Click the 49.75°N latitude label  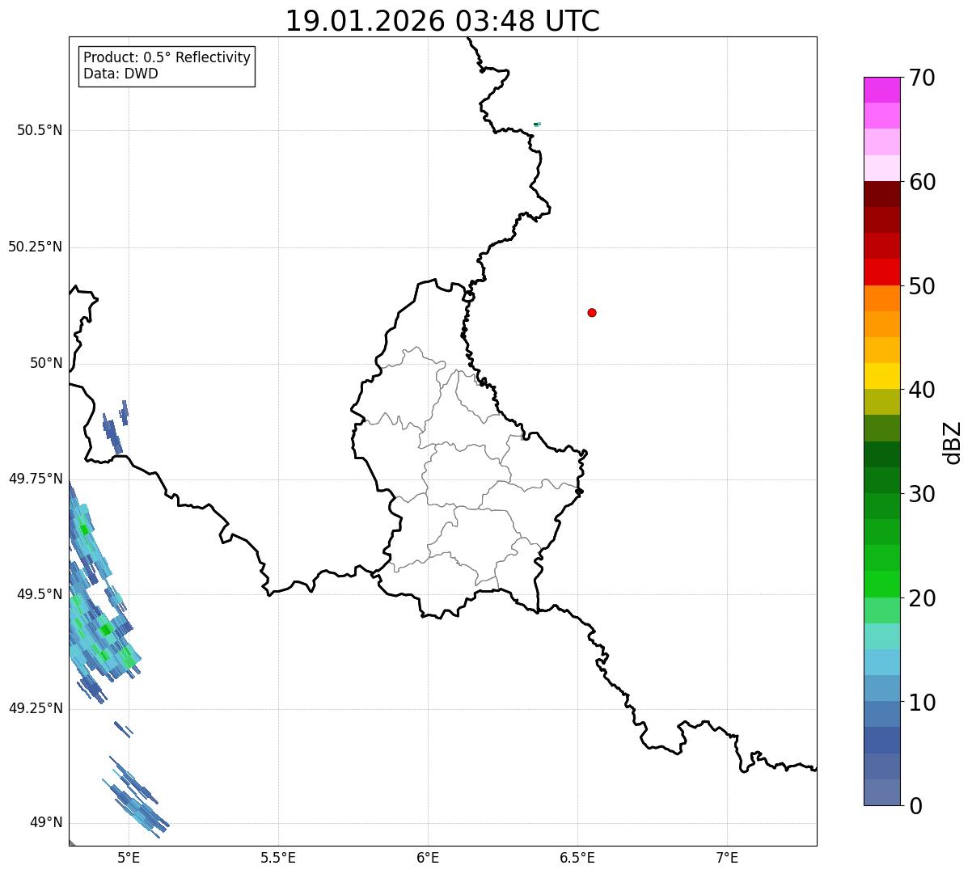pyautogui.click(x=36, y=479)
